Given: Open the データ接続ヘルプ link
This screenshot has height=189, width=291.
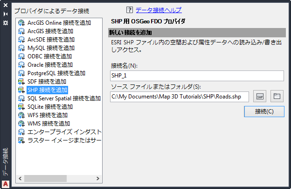Looking at the screenshot, I should coord(159,10).
